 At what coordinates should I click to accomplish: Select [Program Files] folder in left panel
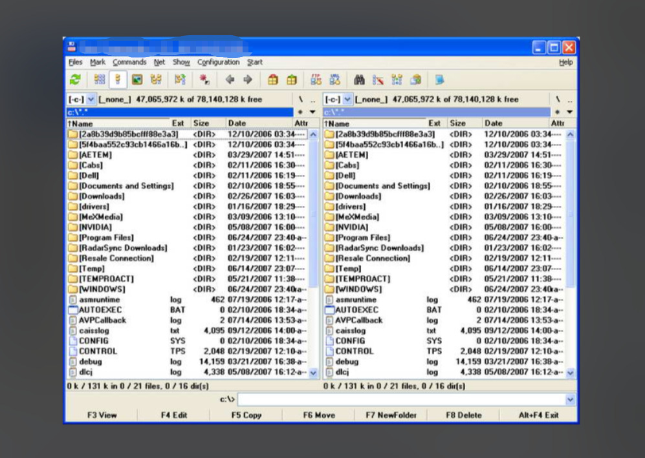click(x=106, y=238)
